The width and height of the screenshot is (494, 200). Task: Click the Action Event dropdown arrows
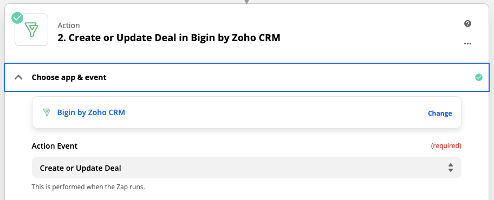coord(451,168)
